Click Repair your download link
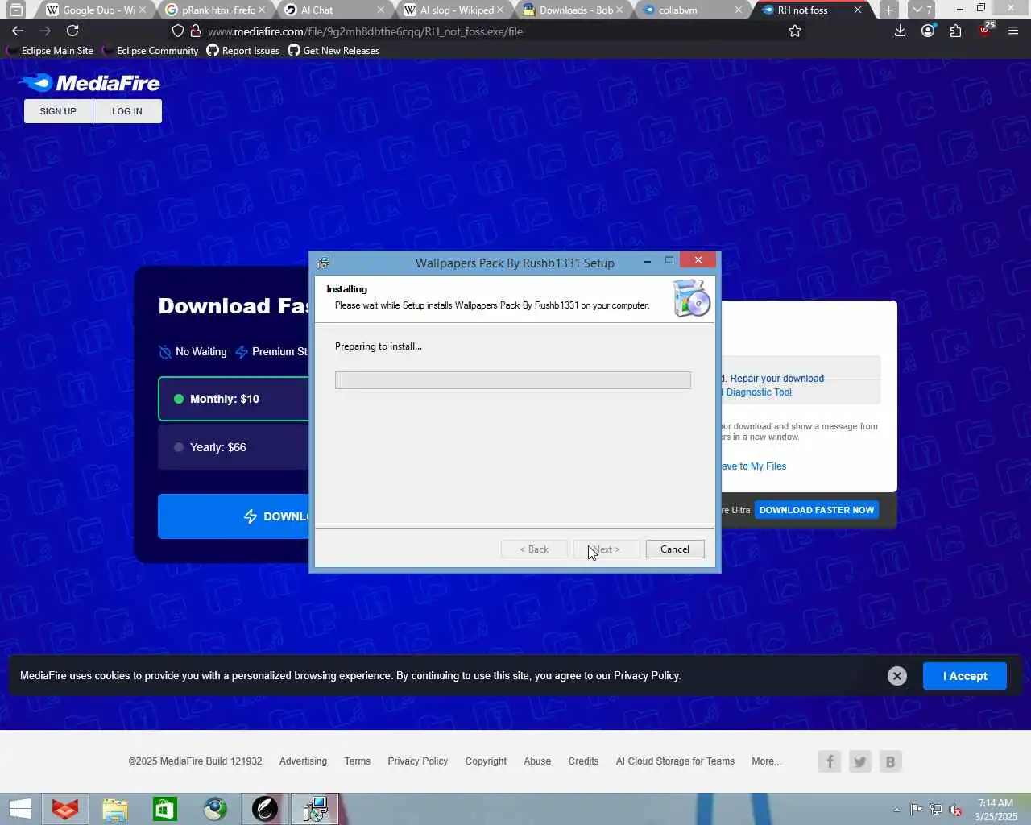1031x825 pixels. click(x=777, y=379)
